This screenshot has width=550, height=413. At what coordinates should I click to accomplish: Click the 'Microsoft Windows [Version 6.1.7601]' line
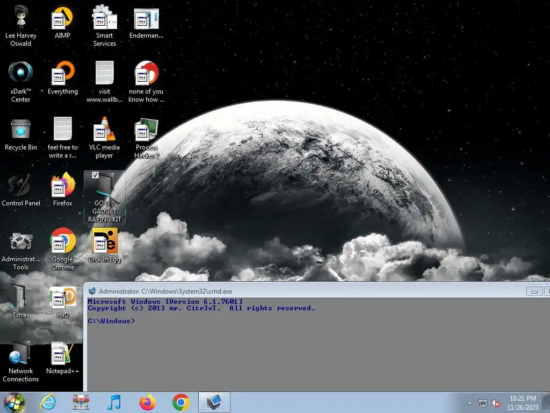[x=165, y=301]
